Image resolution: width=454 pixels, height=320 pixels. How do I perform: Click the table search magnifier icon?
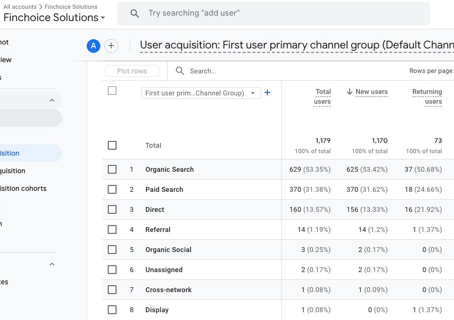point(180,71)
